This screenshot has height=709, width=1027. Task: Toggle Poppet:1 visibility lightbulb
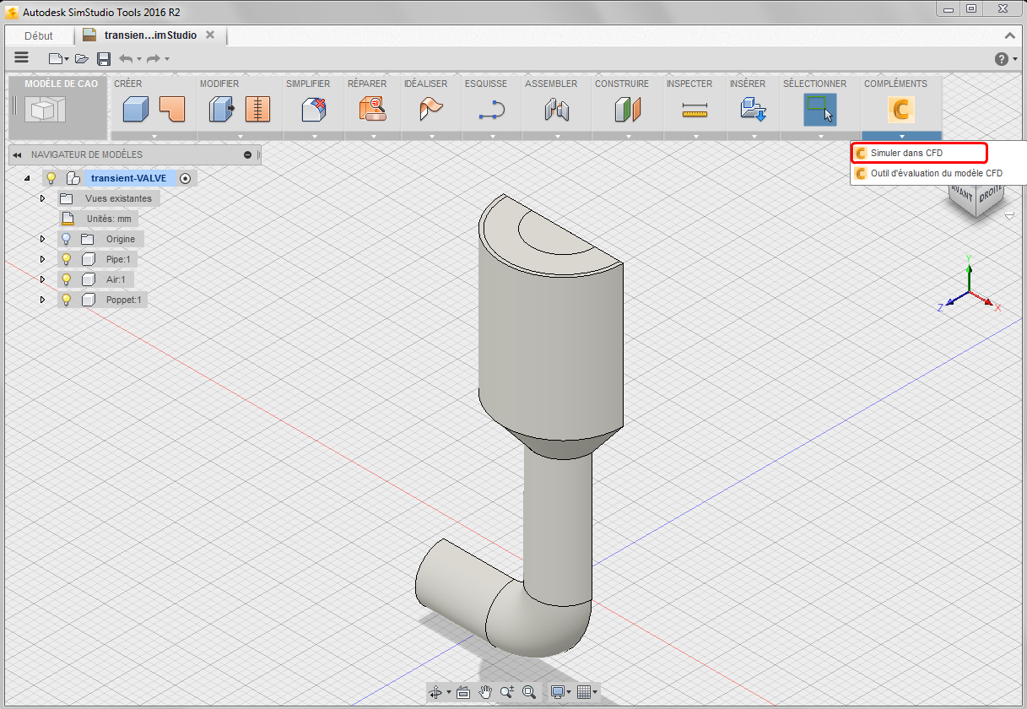point(66,300)
